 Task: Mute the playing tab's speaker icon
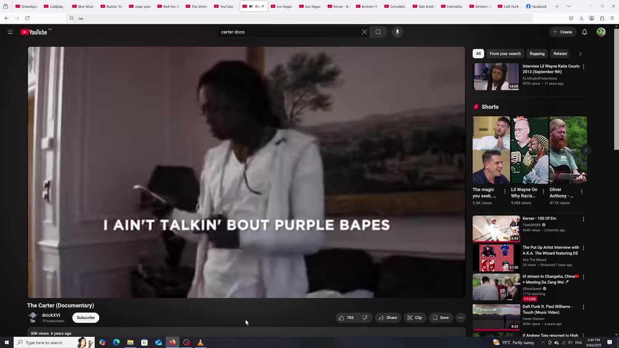[251, 6]
